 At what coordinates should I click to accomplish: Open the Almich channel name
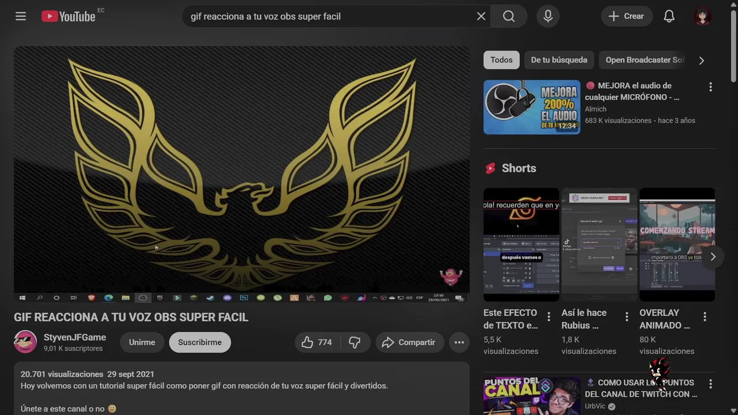(x=596, y=109)
